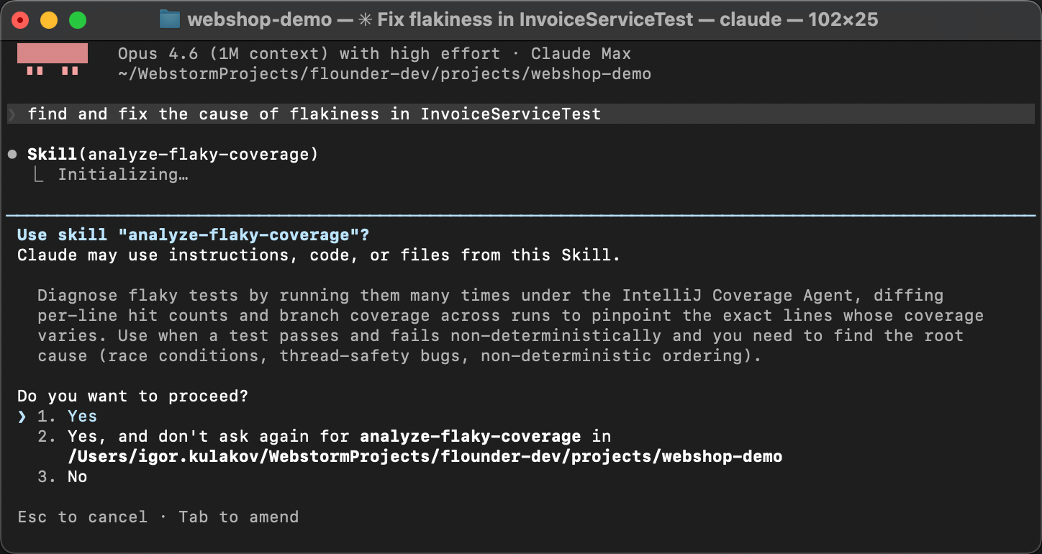
Task: Click the /Users/igor.kulakov path in option 2
Action: tap(423, 456)
